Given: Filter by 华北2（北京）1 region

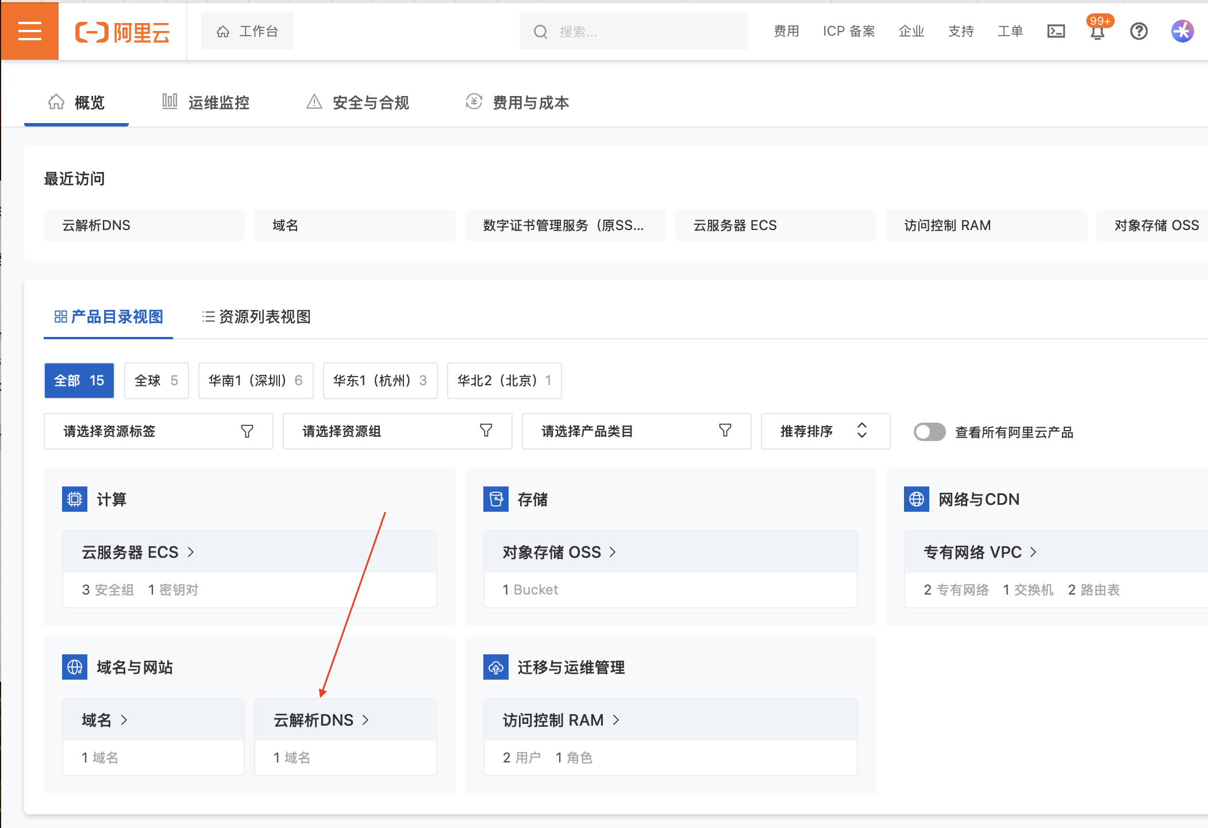Looking at the screenshot, I should tap(505, 381).
